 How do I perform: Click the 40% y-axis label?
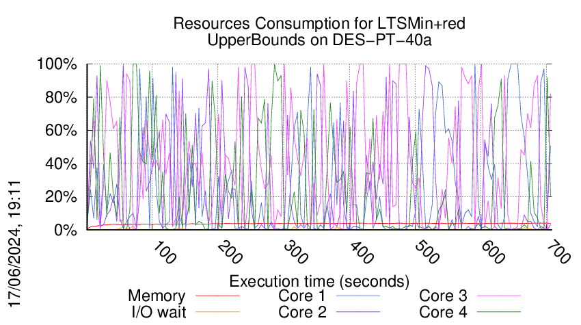[x=61, y=164]
